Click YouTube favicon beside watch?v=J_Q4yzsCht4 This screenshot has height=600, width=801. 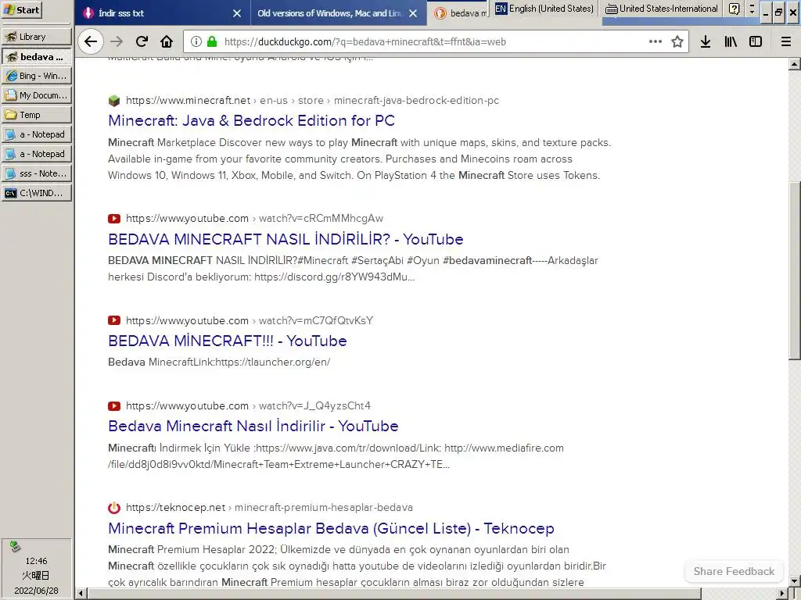(x=114, y=405)
